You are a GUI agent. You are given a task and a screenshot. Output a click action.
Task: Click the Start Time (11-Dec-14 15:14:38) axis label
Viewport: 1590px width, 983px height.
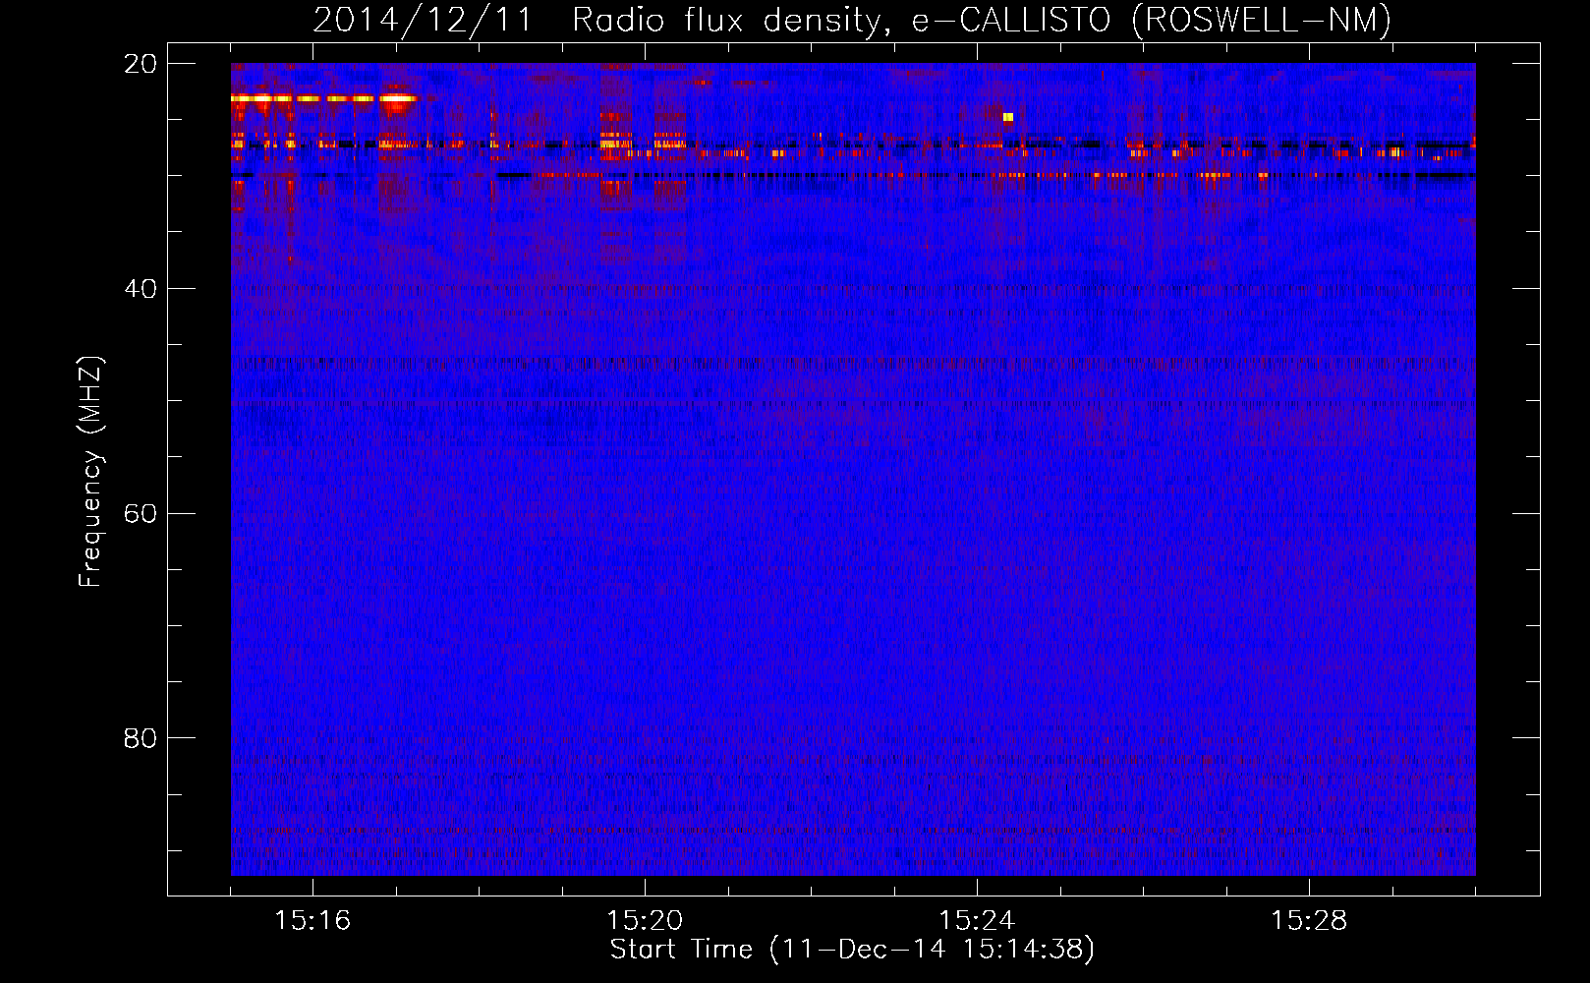[x=852, y=950]
